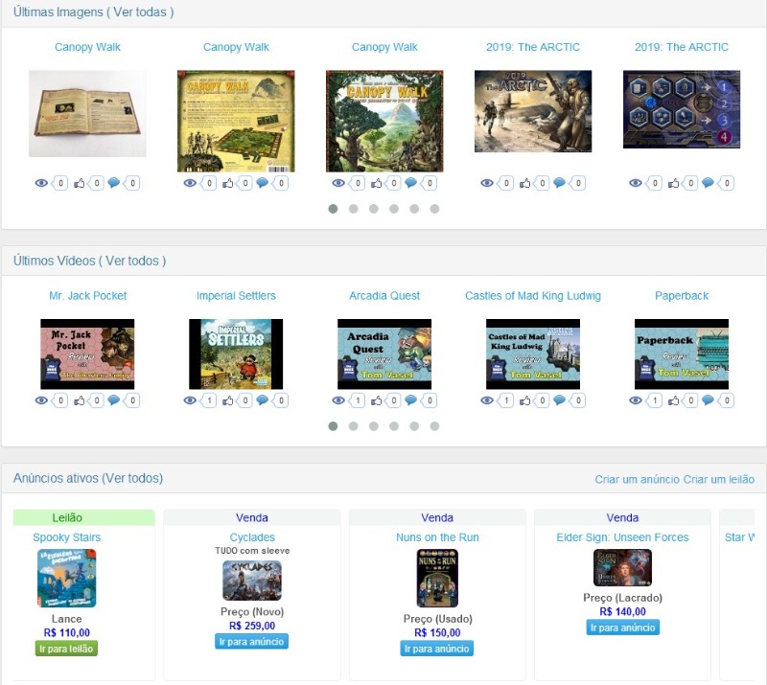
Task: Open the 'Nuns on the Run' listing title
Action: point(437,537)
